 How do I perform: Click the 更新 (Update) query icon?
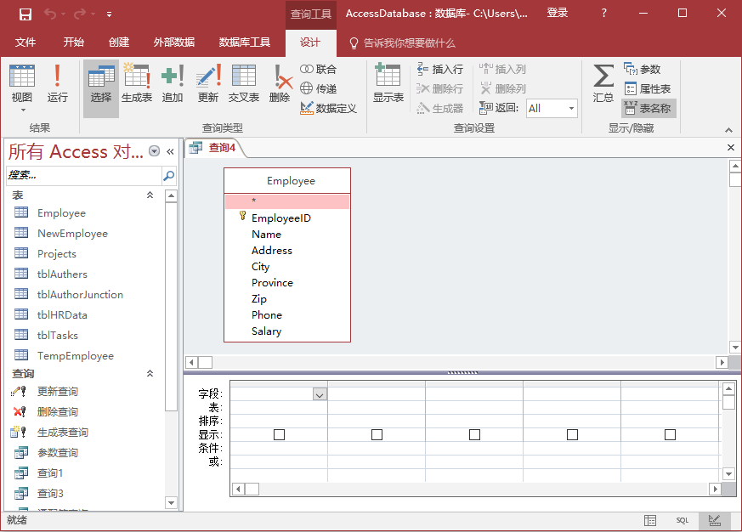[208, 84]
